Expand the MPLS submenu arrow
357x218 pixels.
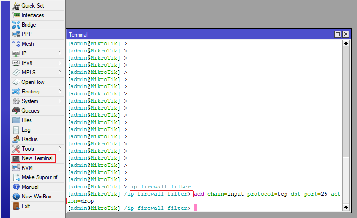60,72
